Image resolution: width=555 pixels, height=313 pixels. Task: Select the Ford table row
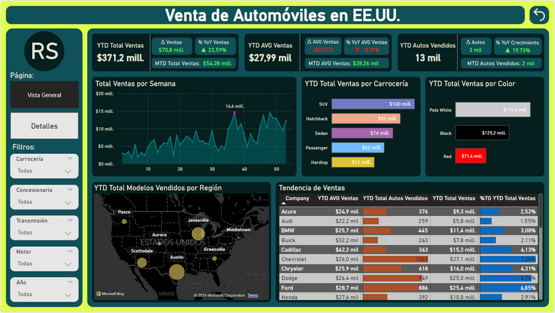click(408, 288)
